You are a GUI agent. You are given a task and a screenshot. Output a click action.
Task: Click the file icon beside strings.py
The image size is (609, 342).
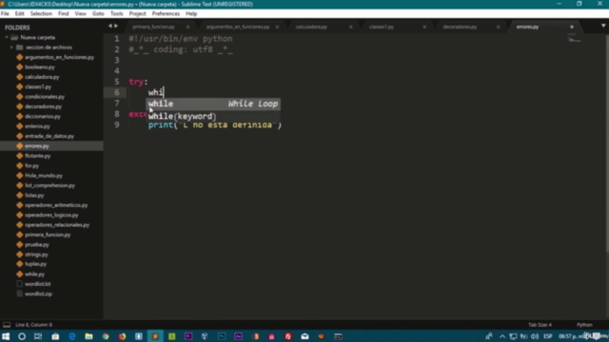20,255
